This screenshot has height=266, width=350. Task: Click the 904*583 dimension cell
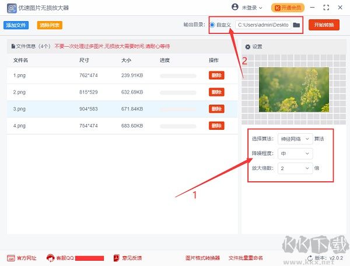(89, 109)
